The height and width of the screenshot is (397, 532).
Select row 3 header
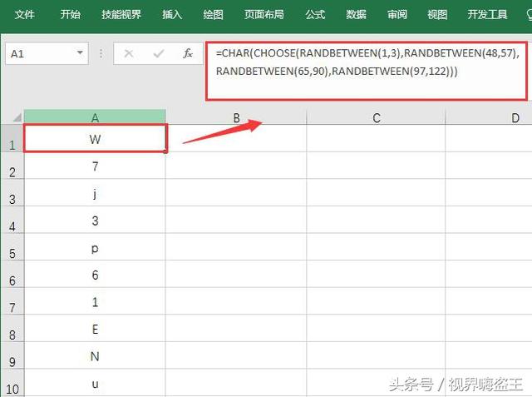tap(12, 193)
